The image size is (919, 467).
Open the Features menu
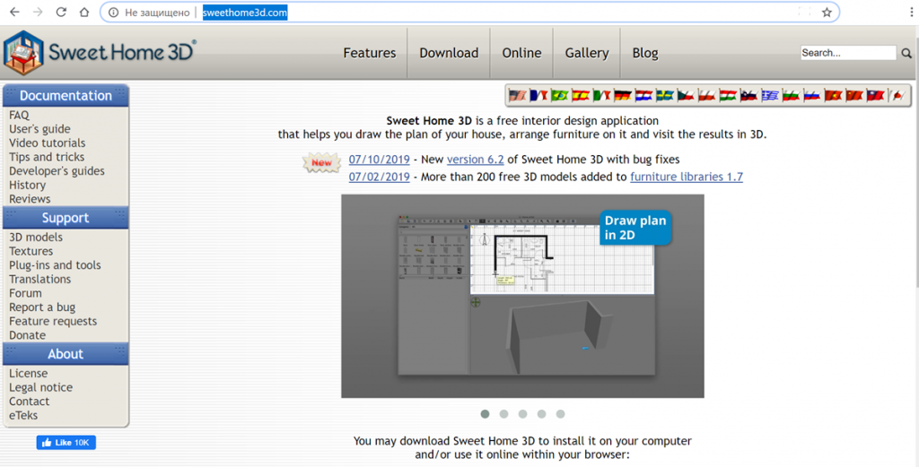369,53
